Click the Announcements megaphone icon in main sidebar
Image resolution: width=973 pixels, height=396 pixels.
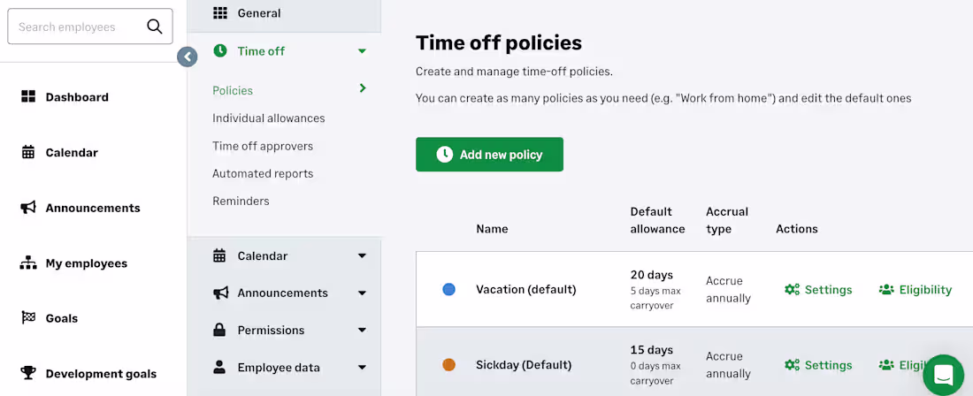(x=28, y=208)
